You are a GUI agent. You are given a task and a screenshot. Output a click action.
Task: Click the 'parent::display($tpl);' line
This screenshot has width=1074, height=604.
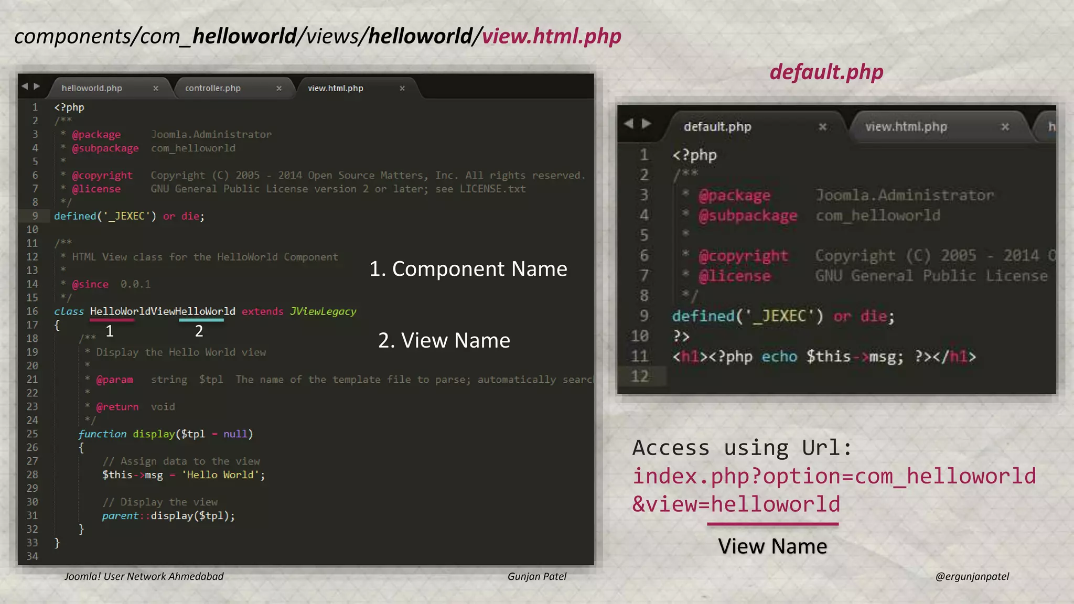(168, 516)
